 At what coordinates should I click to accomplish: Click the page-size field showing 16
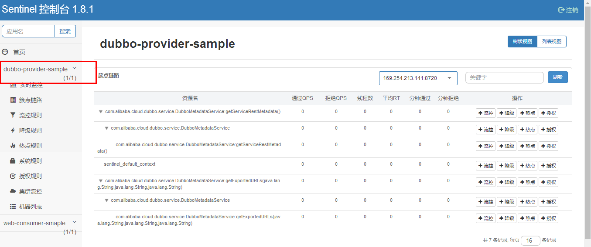(x=530, y=240)
